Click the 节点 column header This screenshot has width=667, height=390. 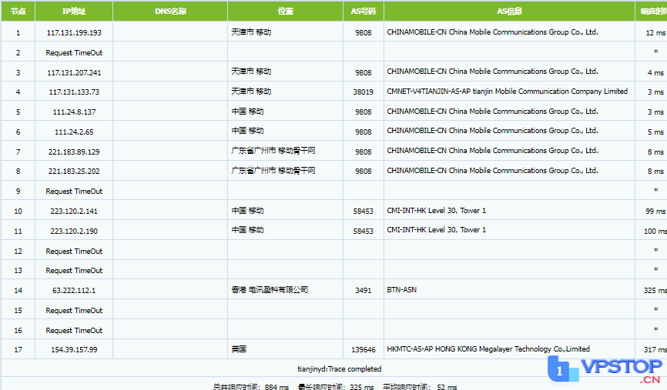click(18, 11)
